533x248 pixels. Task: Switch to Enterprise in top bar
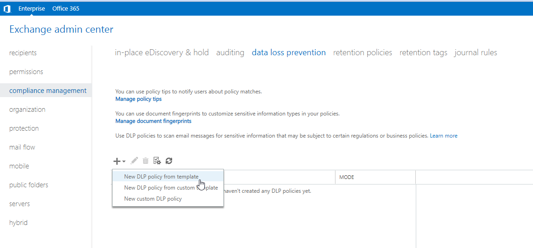32,8
